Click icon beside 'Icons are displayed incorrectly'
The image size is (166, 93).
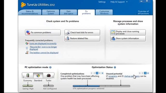pyautogui.click(x=27, y=43)
